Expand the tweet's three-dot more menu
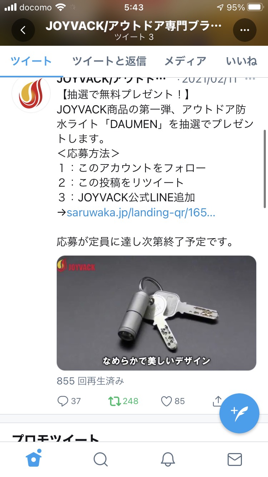The height and width of the screenshot is (477, 268). [252, 79]
